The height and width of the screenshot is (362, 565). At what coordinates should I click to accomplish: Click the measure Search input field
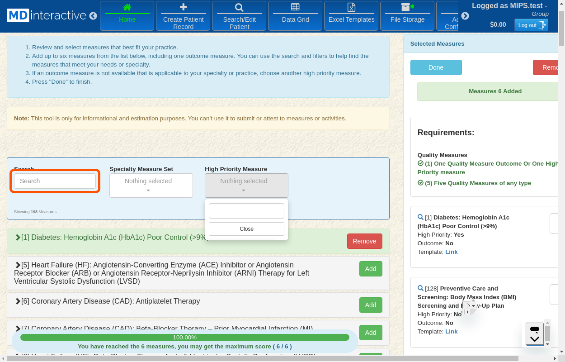(x=55, y=181)
